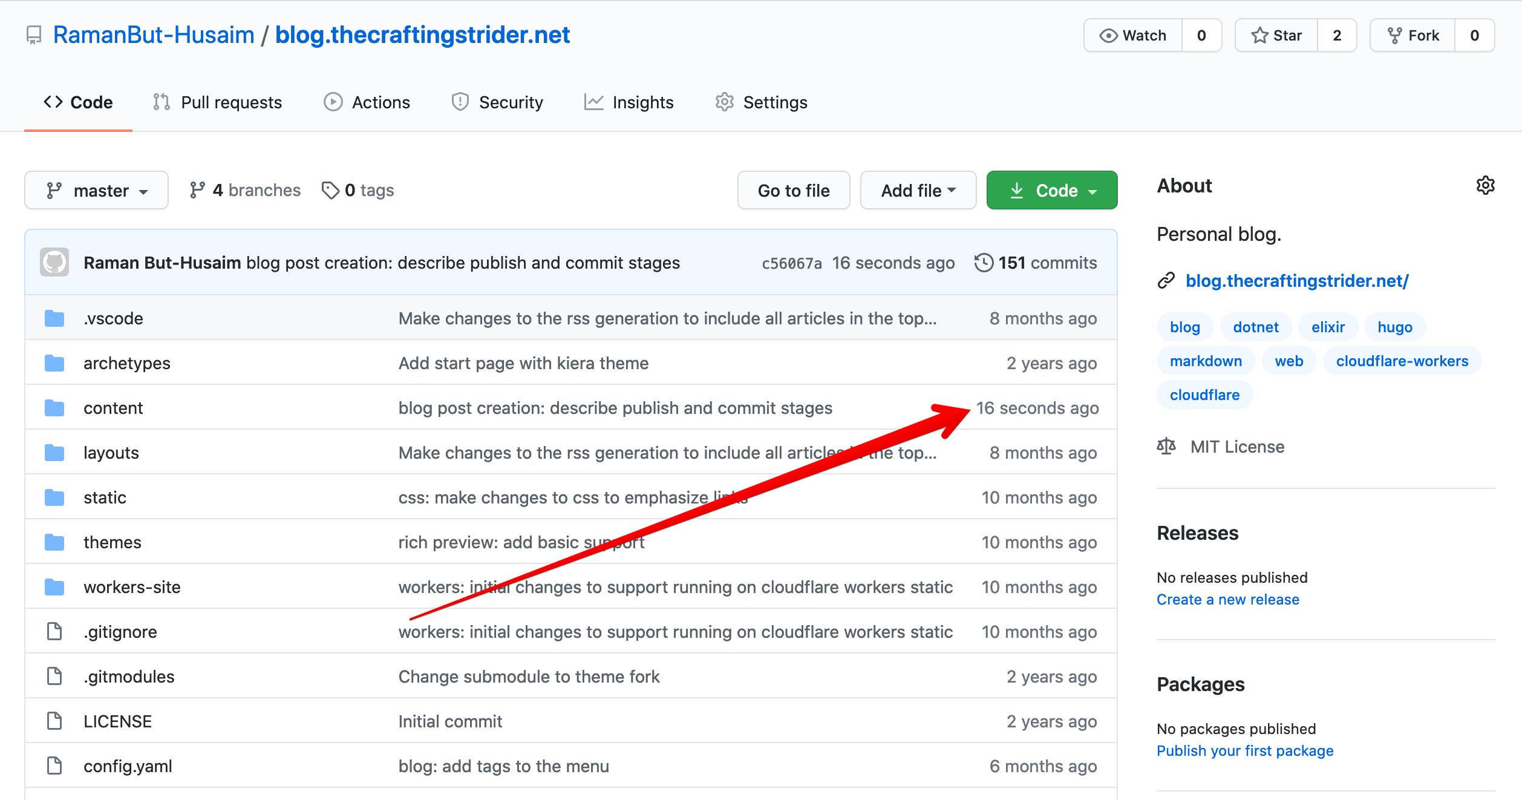Select the blog topic tag
Viewport: 1522px width, 800px height.
click(1184, 327)
